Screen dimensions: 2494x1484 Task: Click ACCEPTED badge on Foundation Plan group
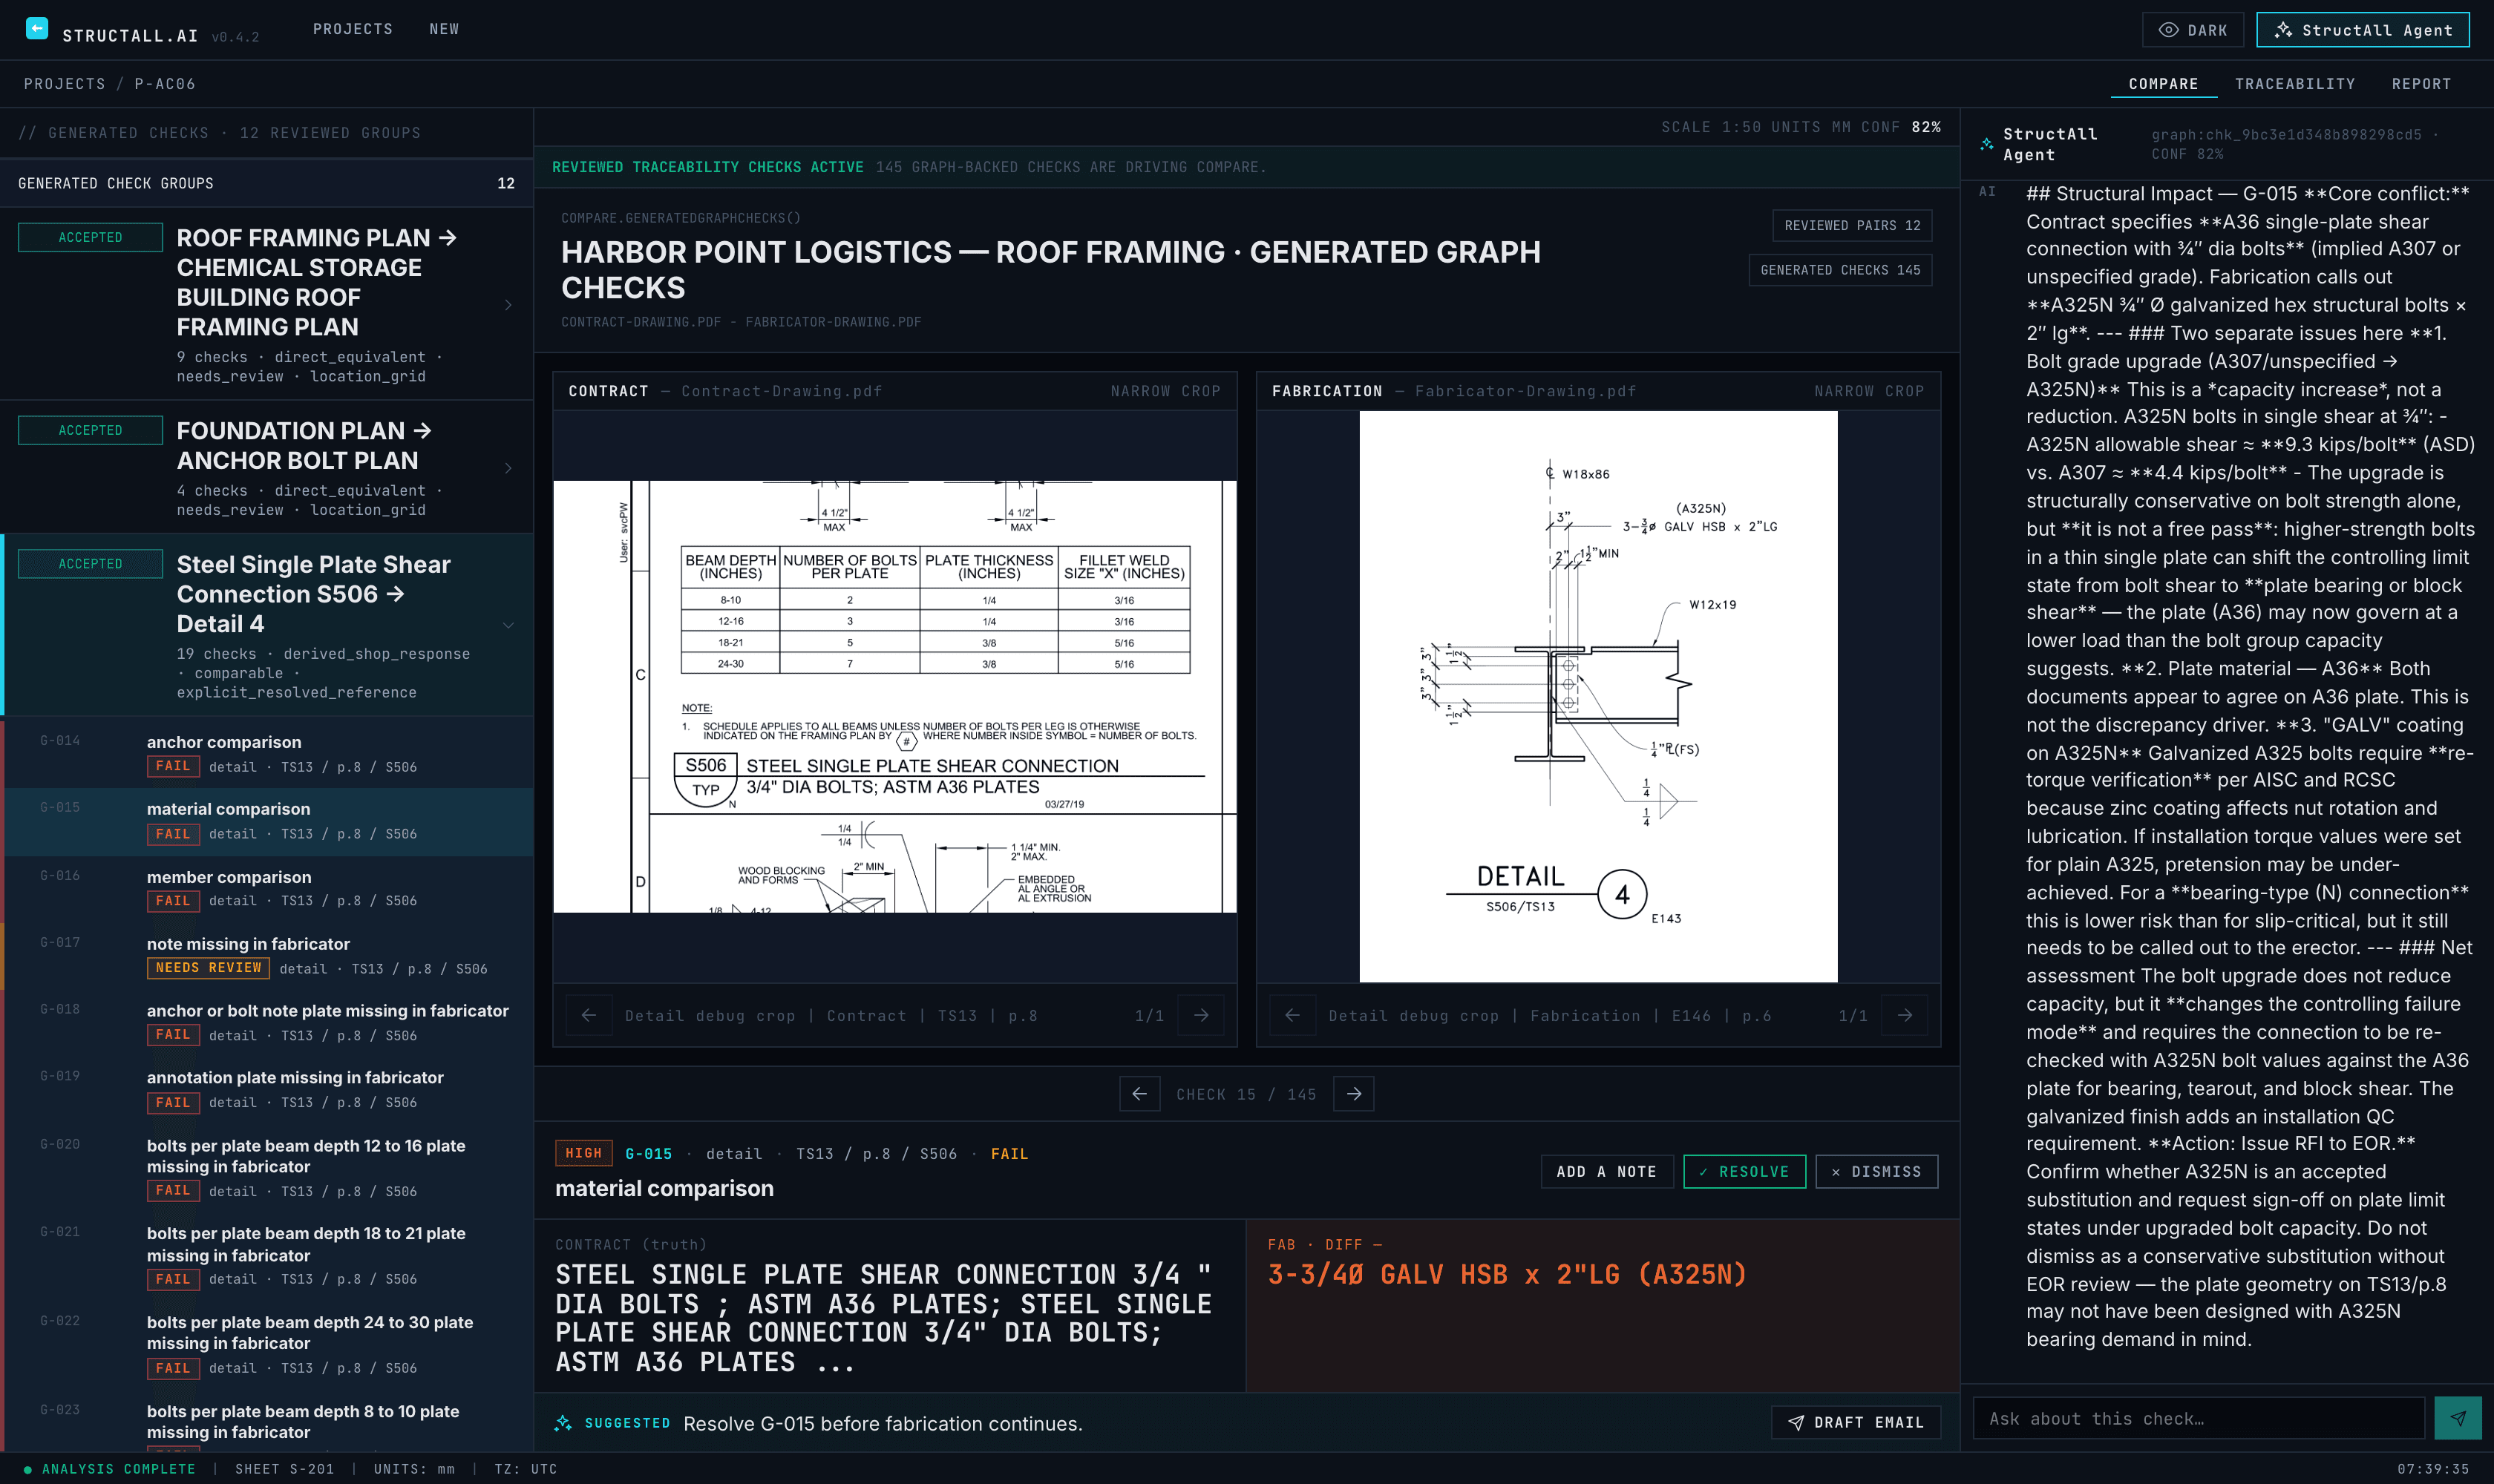(90, 430)
